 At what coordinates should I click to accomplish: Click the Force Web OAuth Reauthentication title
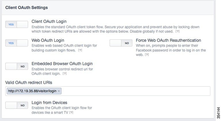(168, 40)
